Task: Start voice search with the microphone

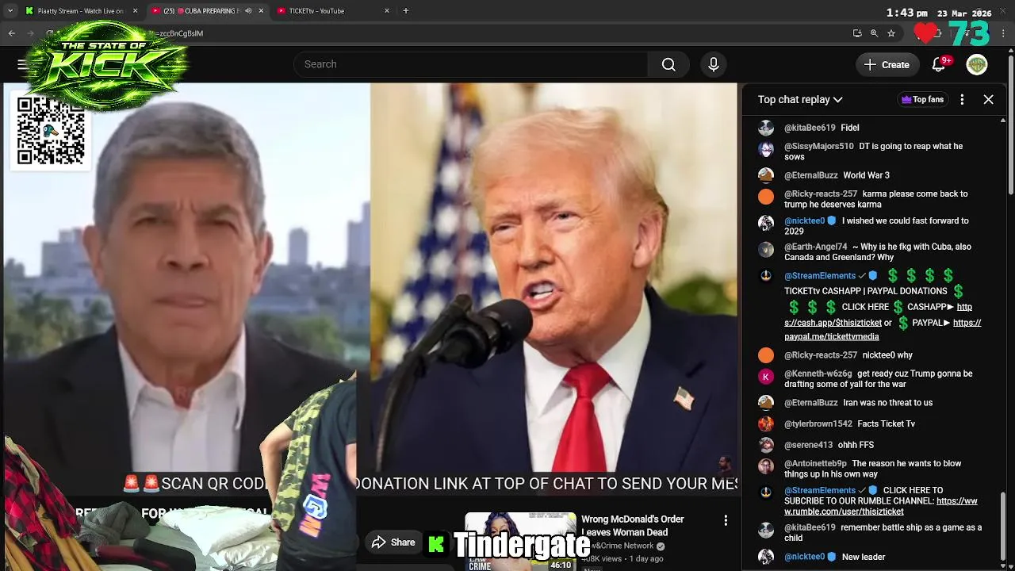Action: tap(714, 64)
